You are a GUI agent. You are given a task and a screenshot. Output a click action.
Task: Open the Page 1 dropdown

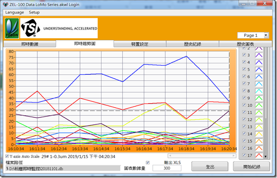266,35
